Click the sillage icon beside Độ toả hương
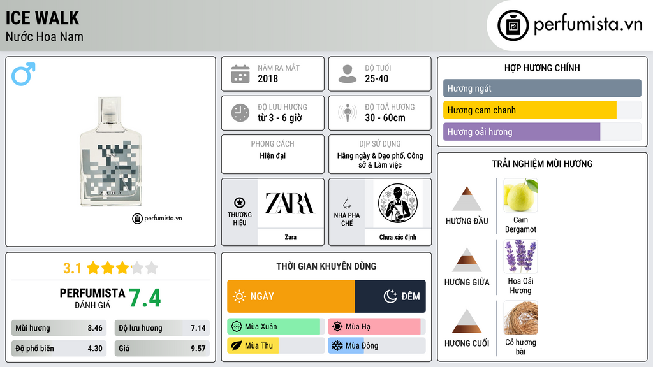Image resolution: width=653 pixels, height=367 pixels. pos(348,113)
